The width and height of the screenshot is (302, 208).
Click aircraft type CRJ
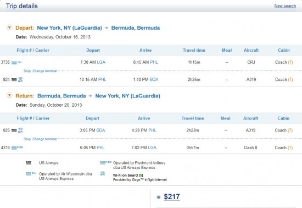(251, 62)
